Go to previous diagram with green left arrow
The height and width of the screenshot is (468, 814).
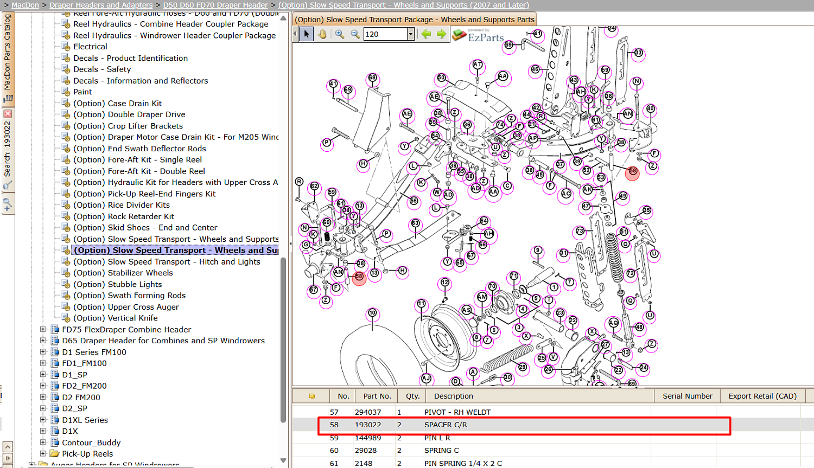(x=426, y=34)
